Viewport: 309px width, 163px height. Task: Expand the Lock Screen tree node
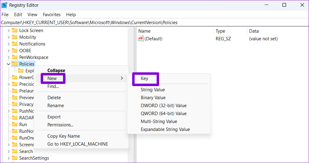pos(8,31)
